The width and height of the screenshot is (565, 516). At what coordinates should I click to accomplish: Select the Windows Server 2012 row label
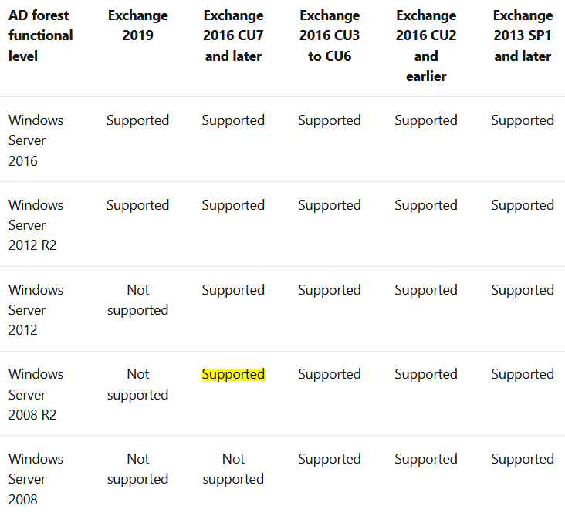36,310
